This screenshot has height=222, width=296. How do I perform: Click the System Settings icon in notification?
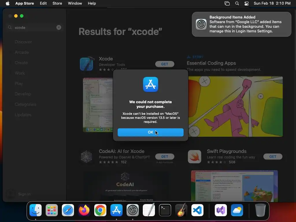[x=201, y=24]
